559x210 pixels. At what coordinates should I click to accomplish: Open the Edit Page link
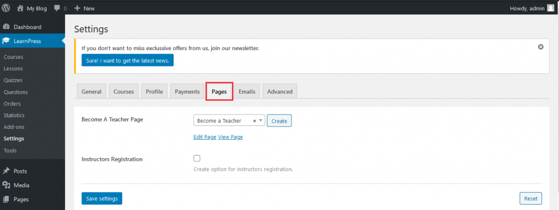[205, 137]
